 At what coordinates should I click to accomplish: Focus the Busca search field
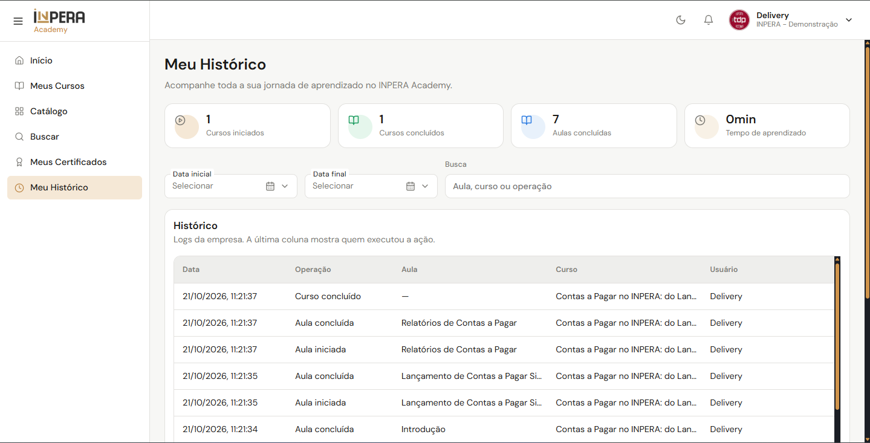tap(647, 186)
